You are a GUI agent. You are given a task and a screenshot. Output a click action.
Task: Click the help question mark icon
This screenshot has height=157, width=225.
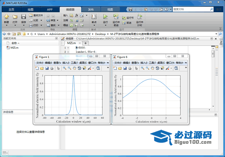tap(166, 9)
